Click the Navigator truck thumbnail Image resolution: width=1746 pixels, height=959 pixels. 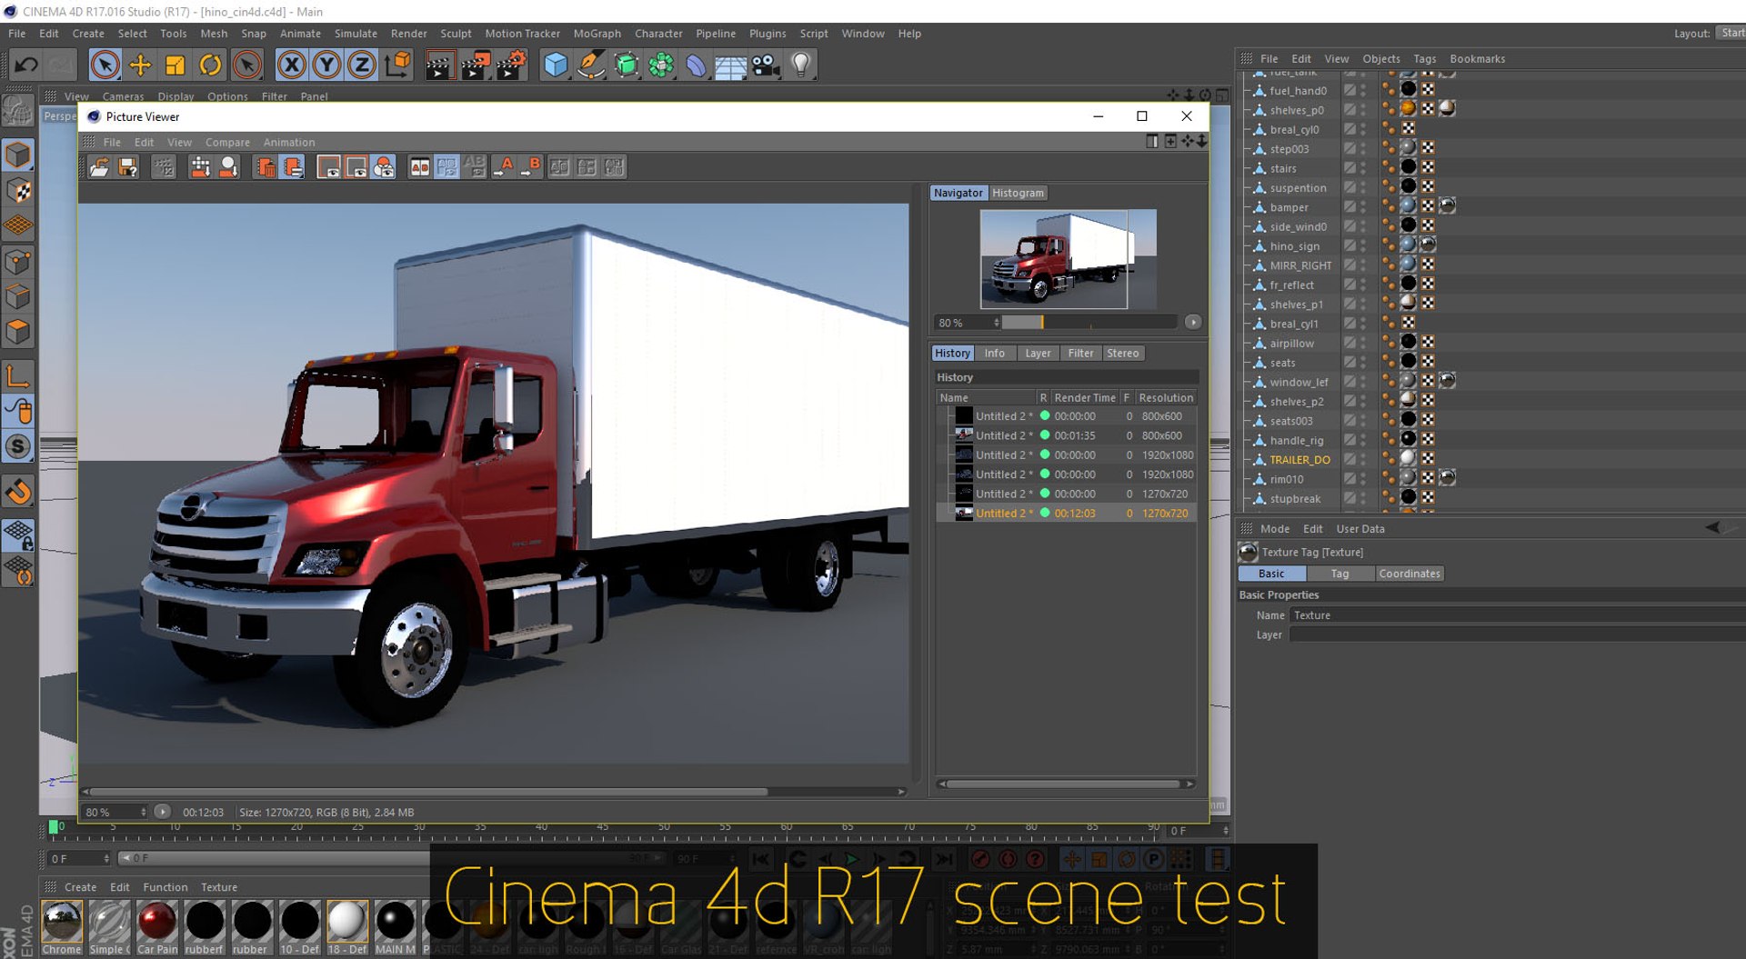[1068, 260]
